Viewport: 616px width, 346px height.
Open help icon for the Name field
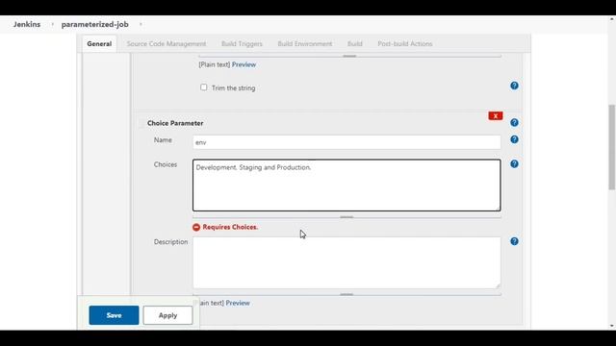click(x=514, y=139)
